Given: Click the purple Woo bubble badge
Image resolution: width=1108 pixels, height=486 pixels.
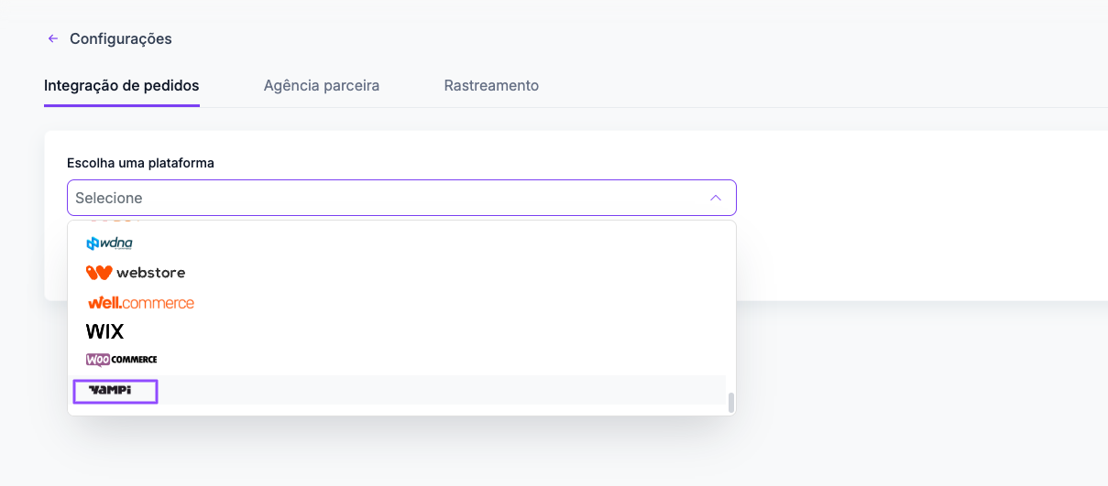Looking at the screenshot, I should point(98,360).
